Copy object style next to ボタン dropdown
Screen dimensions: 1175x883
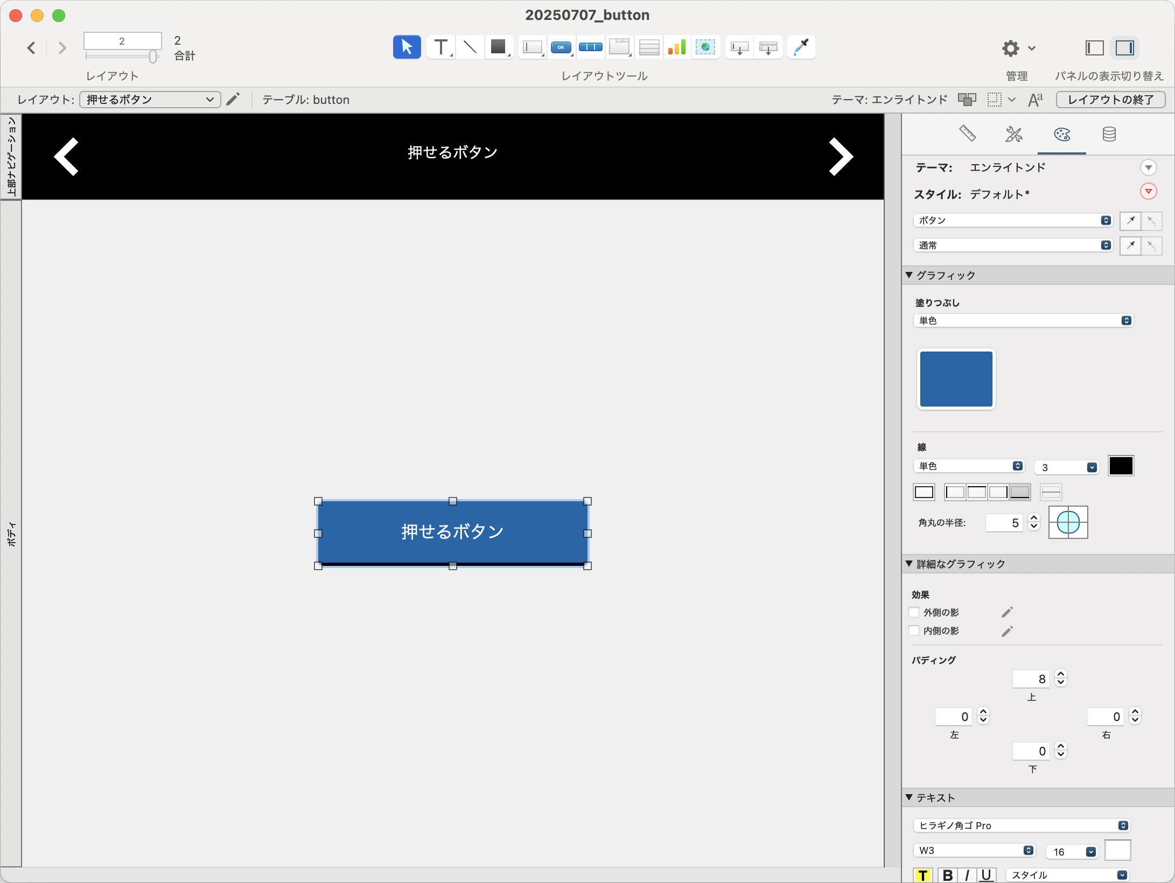point(1130,220)
